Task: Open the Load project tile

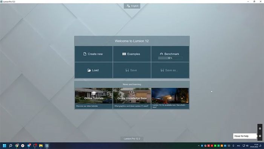Action: point(94,70)
